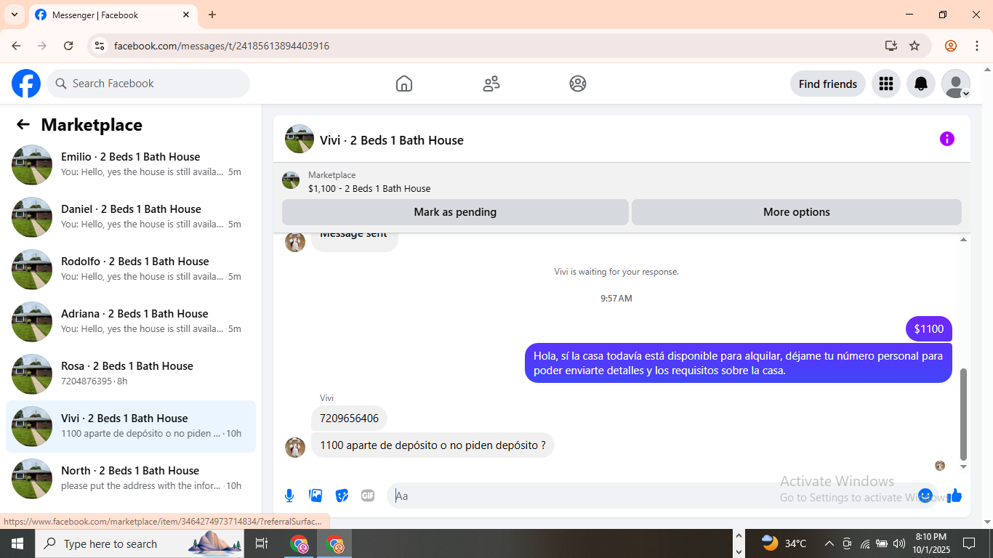
Task: Select the Vivi 2 Beds 1 Bath House conversation
Action: coord(131,426)
